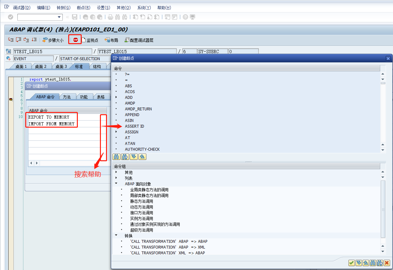The height and width of the screenshot is (270, 393).
Task: Select the 表格 tab in breakpoint dialog
Action: coord(101,97)
